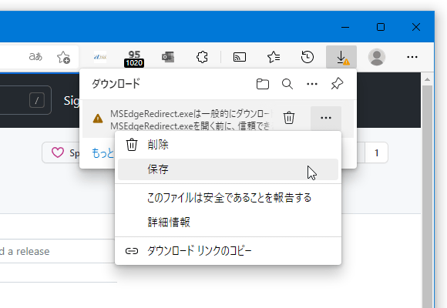Open the extension showing 95 1020 badge

[x=134, y=59]
